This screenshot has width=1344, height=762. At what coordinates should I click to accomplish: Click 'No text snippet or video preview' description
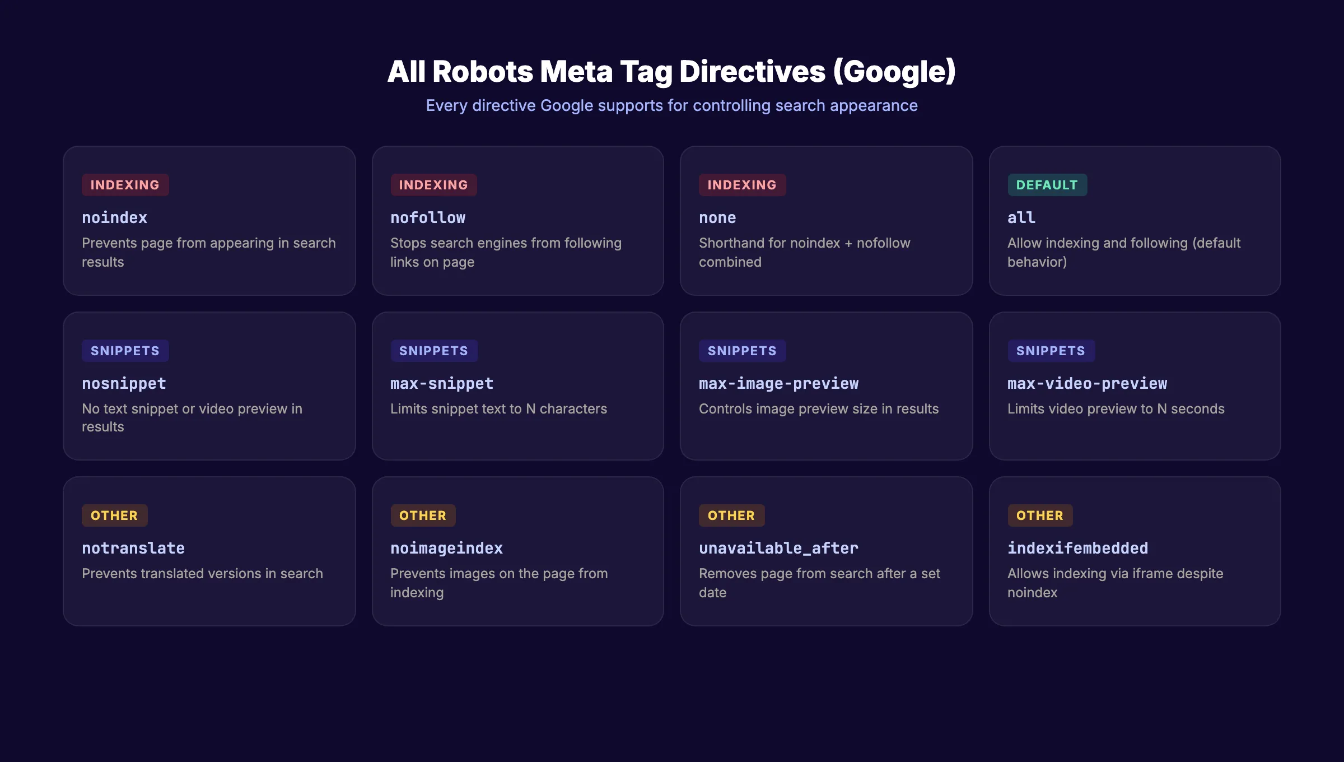[192, 417]
